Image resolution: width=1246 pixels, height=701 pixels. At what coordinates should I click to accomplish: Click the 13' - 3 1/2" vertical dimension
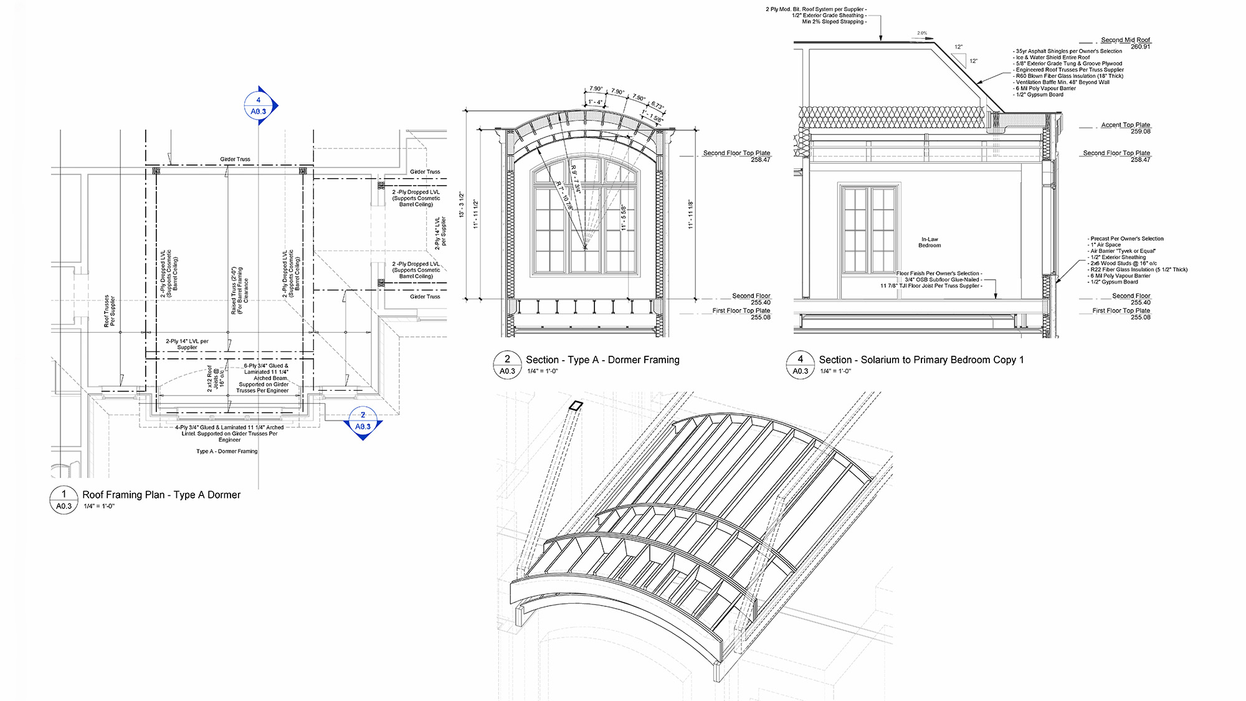[x=462, y=204]
